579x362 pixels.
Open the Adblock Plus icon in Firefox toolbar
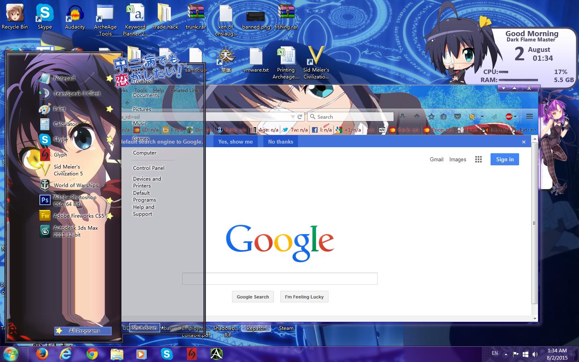pyautogui.click(x=509, y=117)
